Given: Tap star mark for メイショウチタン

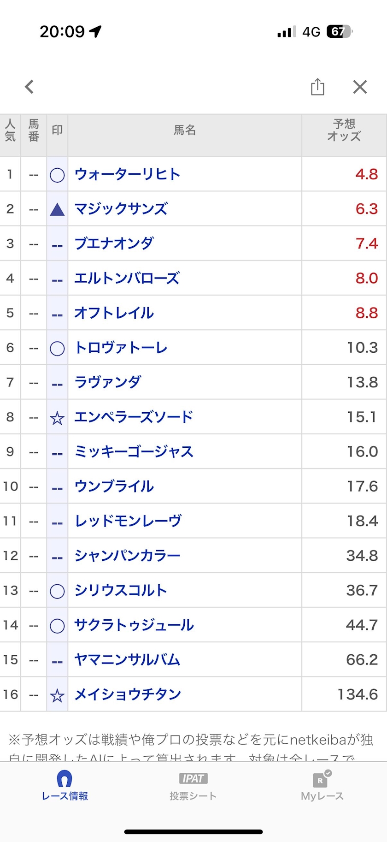Looking at the screenshot, I should 57,695.
